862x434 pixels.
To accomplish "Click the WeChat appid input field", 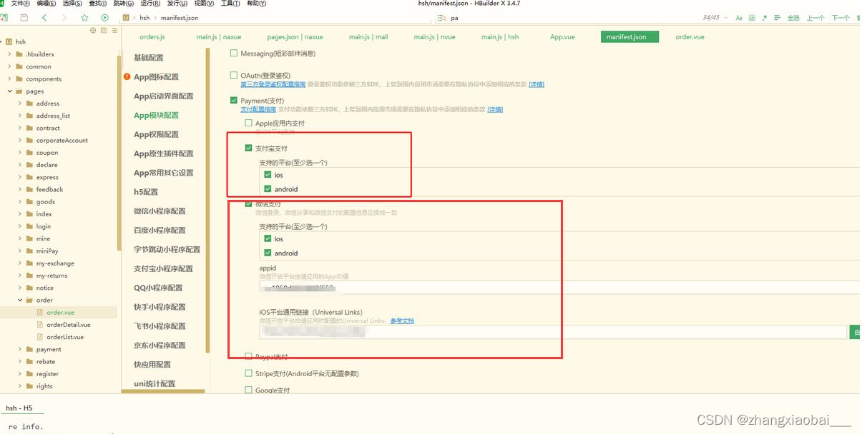I will (x=559, y=288).
